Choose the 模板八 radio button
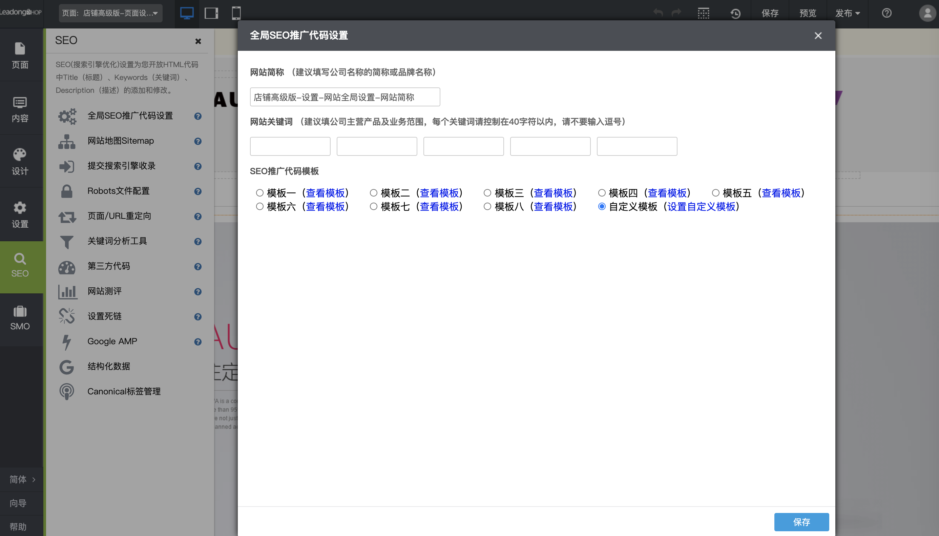 [x=487, y=207]
